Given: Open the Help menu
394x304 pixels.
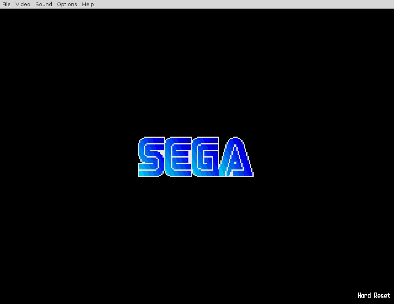Looking at the screenshot, I should pos(88,4).
